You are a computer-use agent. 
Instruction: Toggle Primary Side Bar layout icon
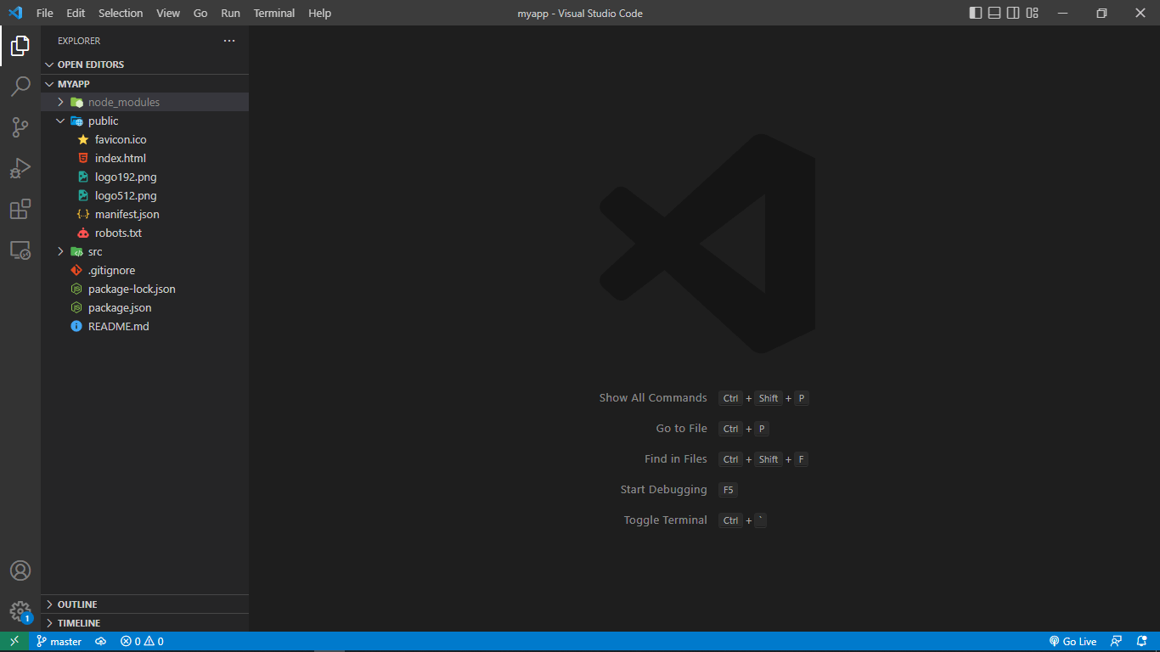[976, 13]
